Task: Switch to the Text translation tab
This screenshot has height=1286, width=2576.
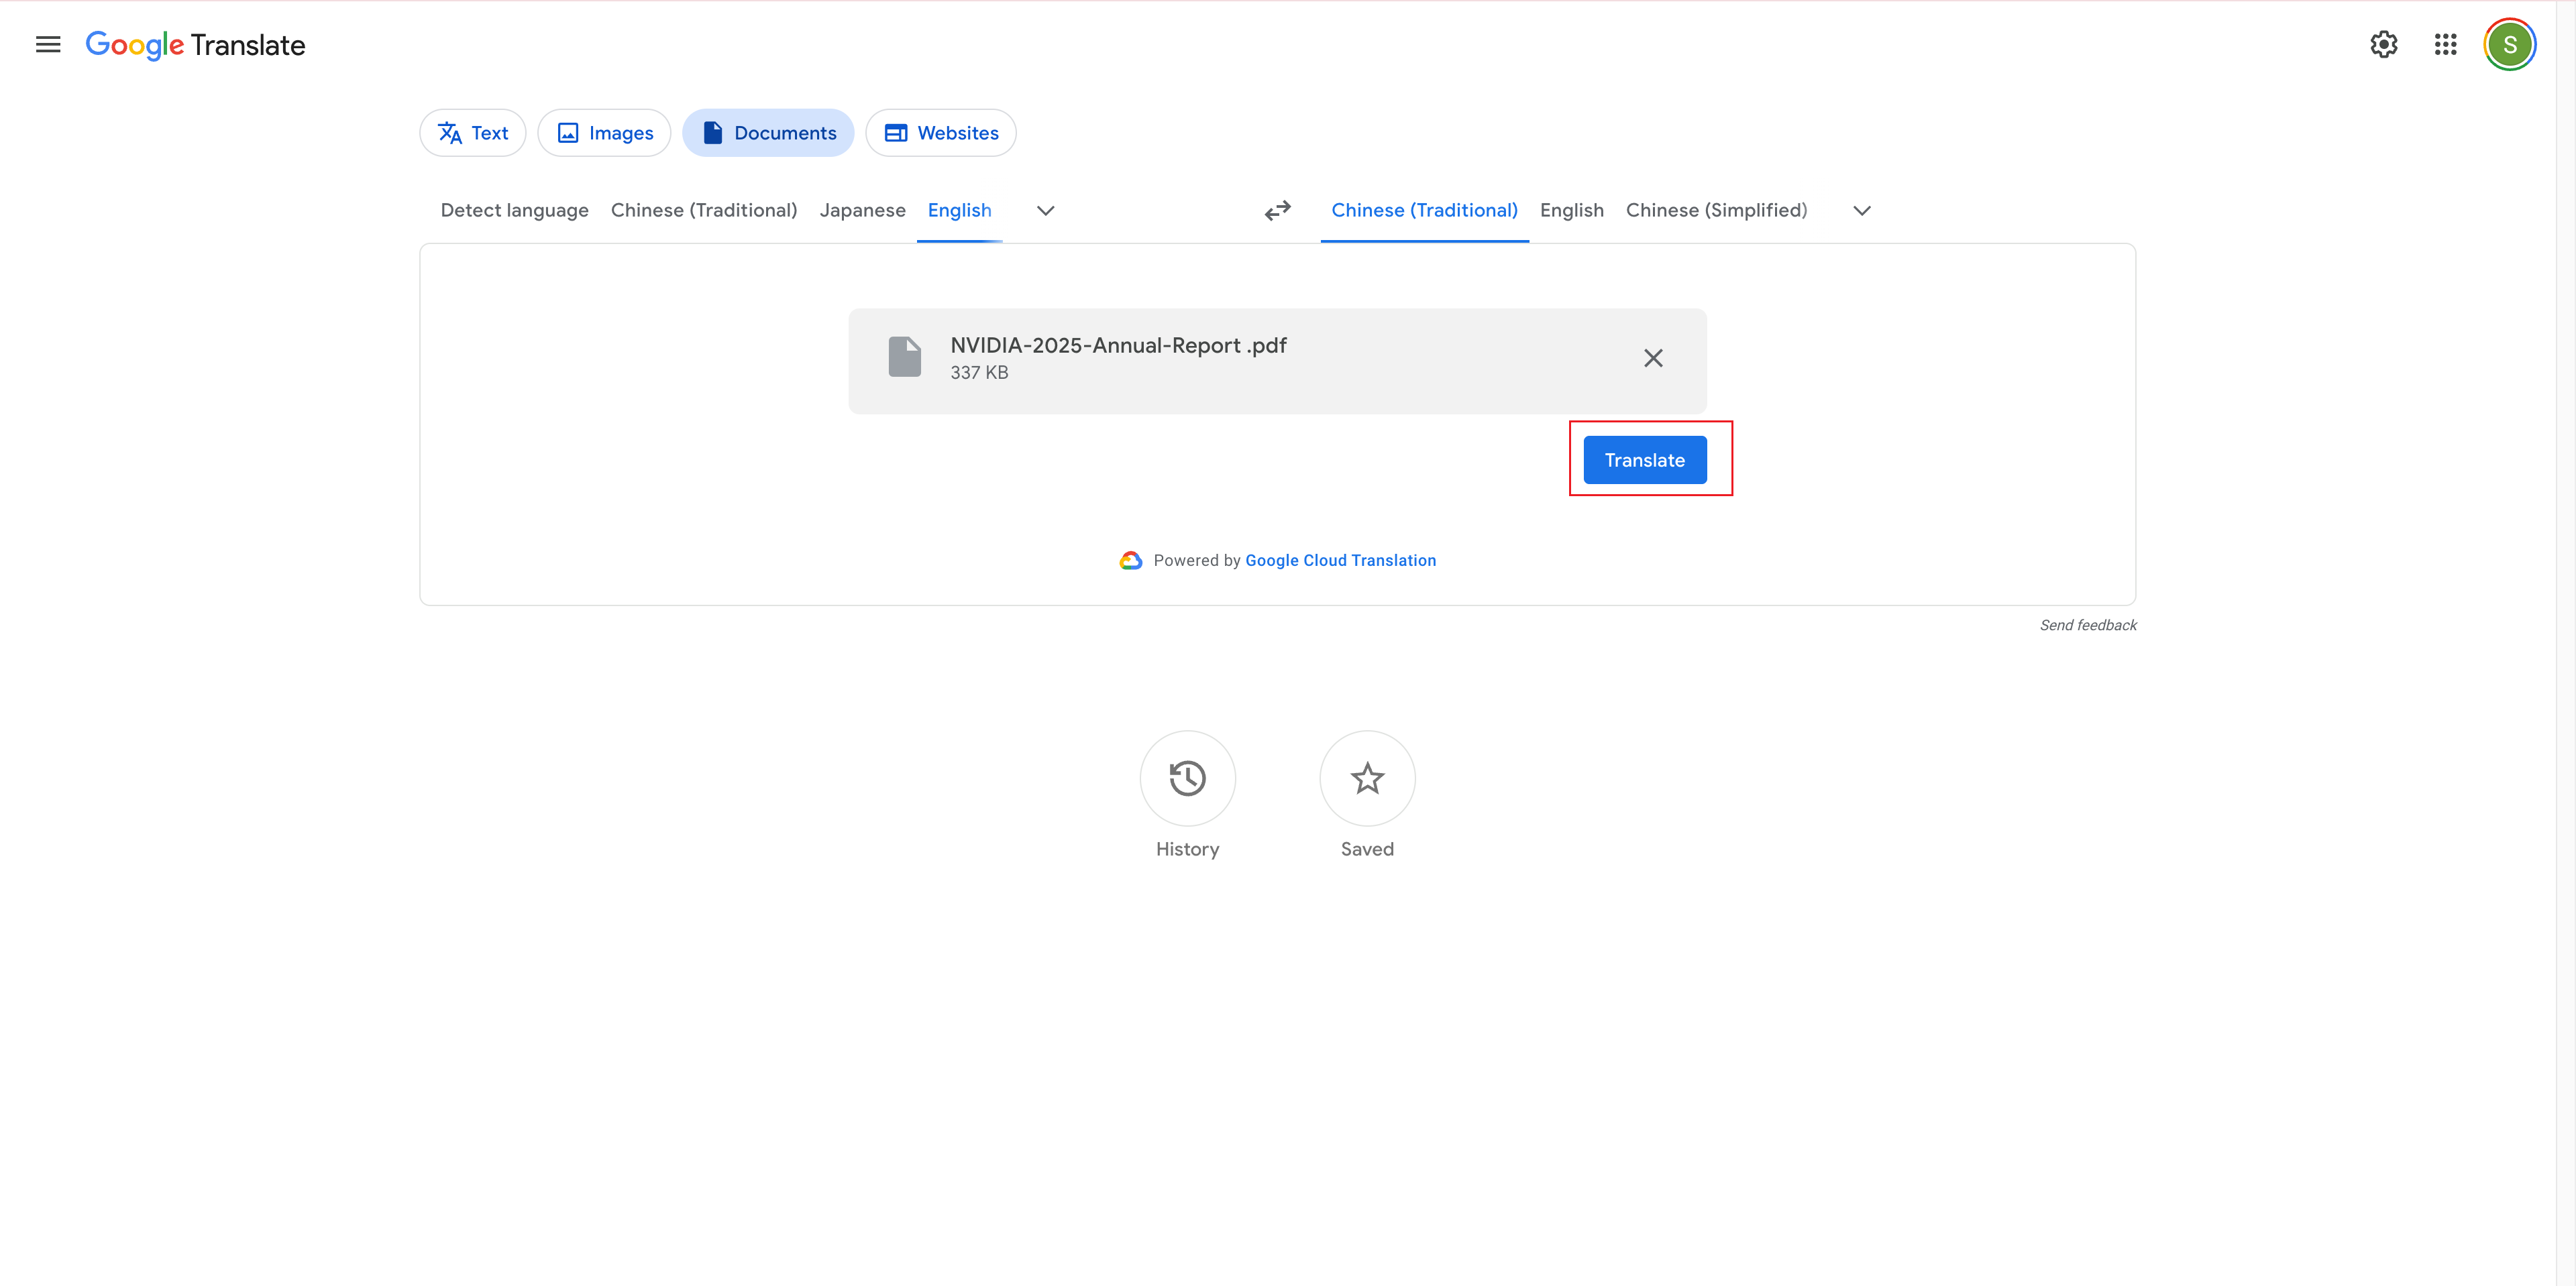Action: [x=473, y=133]
